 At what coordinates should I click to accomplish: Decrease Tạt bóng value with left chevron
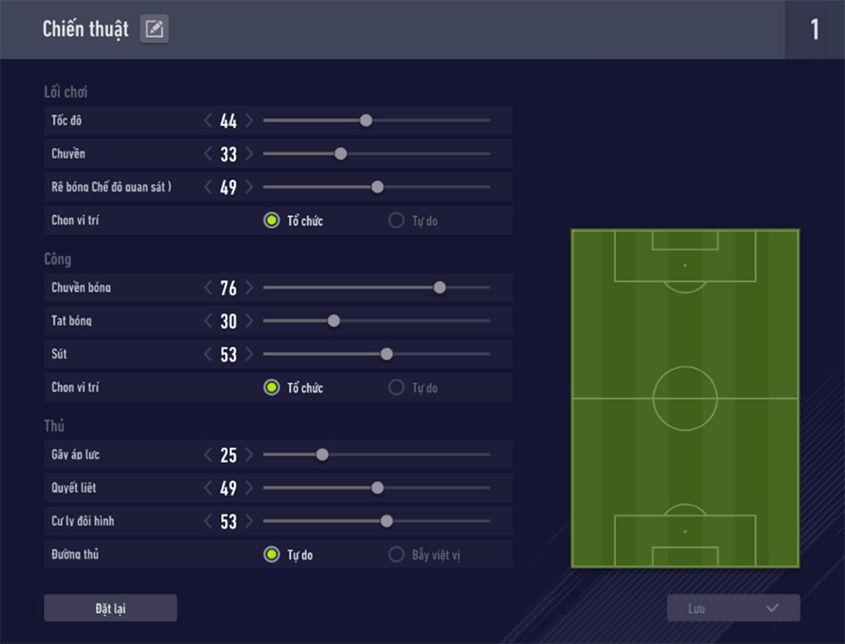coord(208,321)
